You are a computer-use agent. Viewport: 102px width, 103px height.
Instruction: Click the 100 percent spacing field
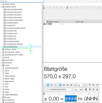80,85
